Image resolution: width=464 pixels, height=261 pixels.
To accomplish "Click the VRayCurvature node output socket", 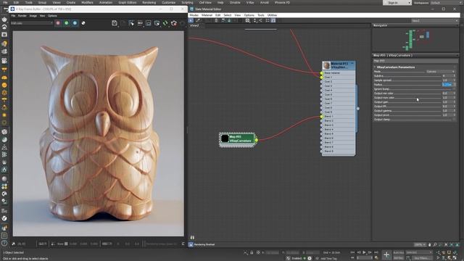I will [256, 140].
